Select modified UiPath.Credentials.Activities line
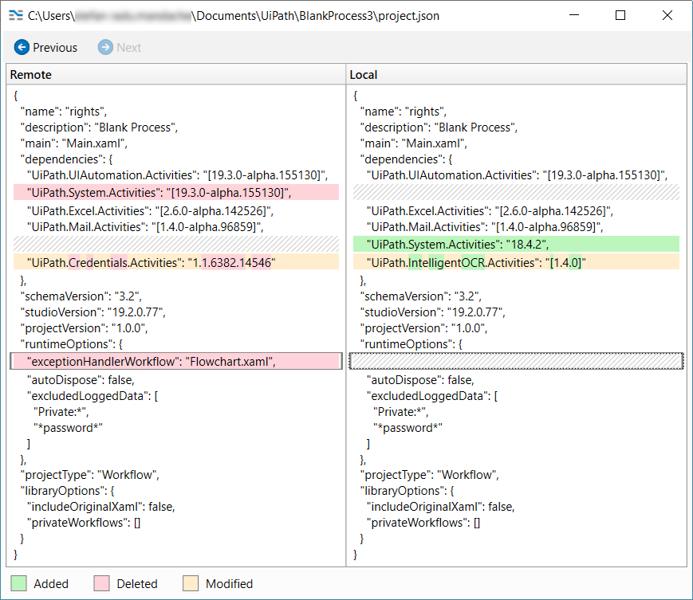 (x=153, y=262)
